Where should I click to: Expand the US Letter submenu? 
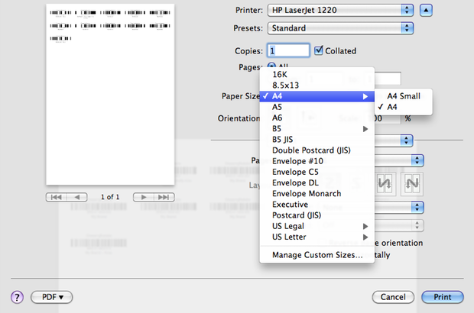(x=317, y=237)
